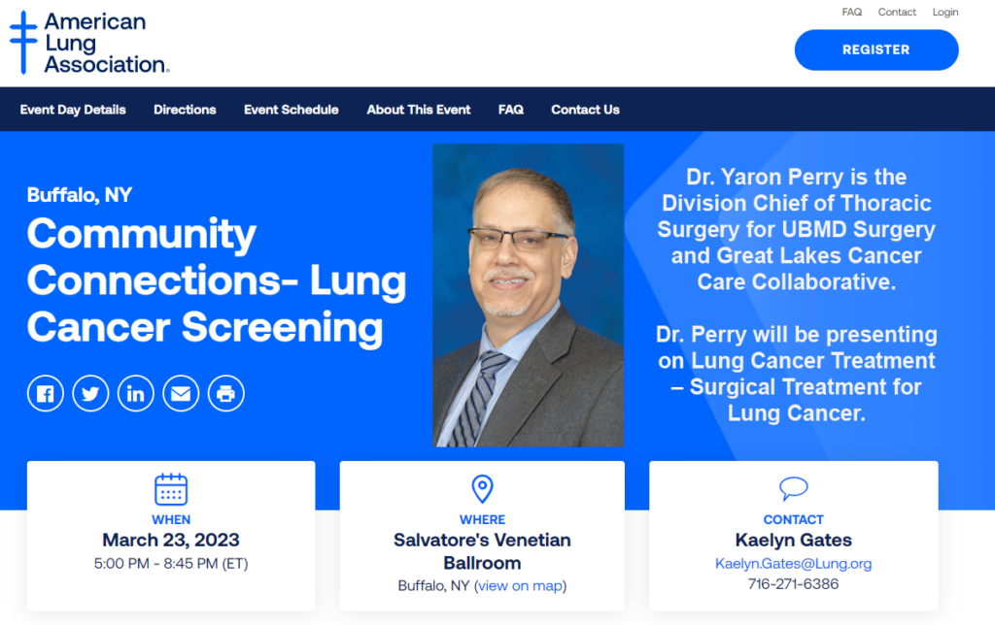Click the Login link
995x625 pixels.
tap(944, 12)
